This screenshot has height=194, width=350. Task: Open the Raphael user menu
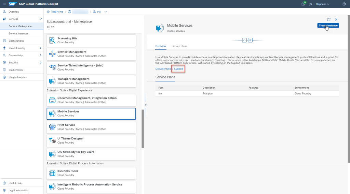click(x=323, y=4)
